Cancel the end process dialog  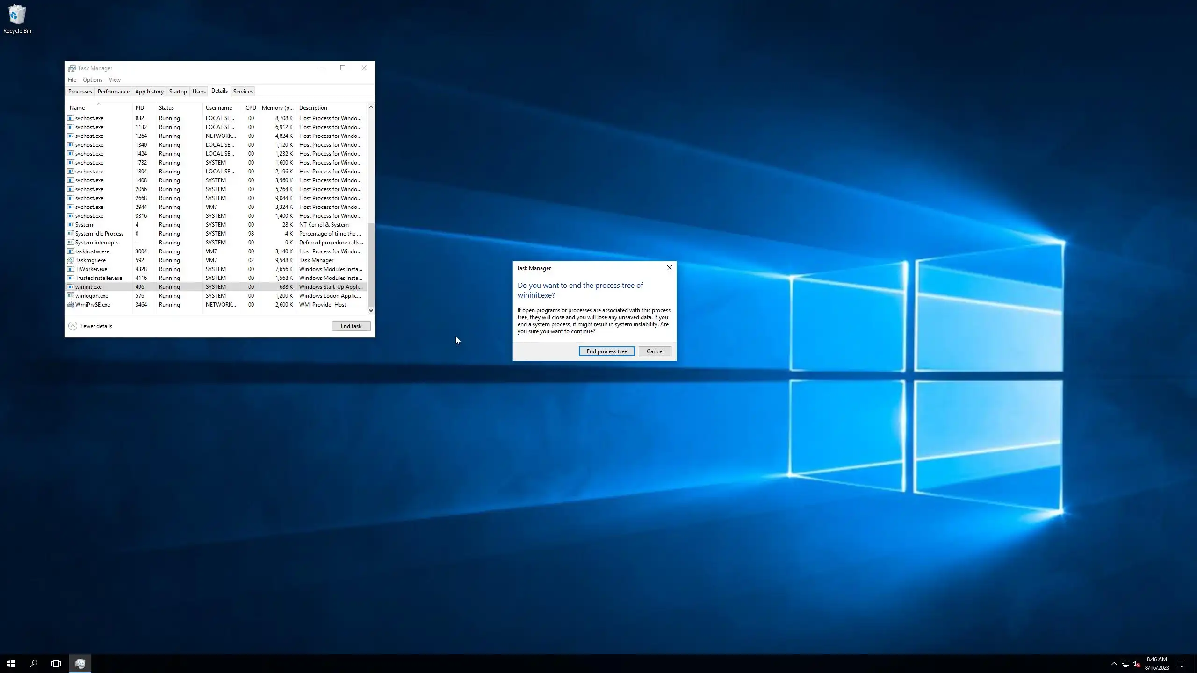point(655,351)
